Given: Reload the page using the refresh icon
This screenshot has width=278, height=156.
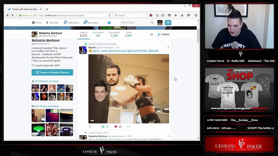Looking at the screenshot, I should pos(110,15).
